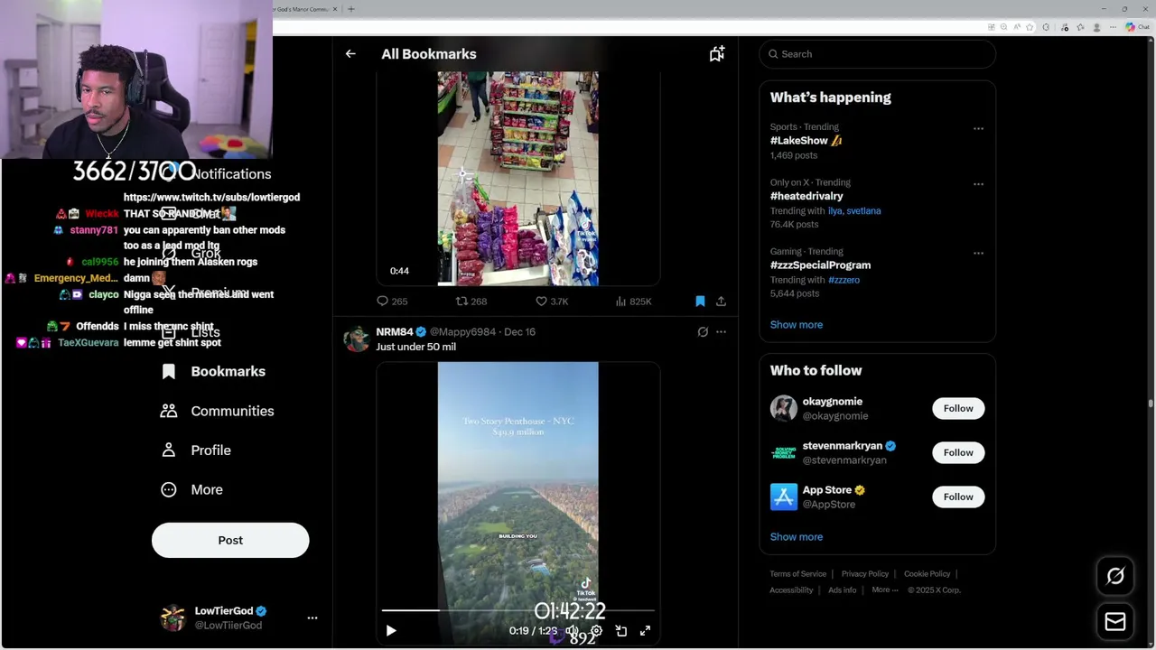The width and height of the screenshot is (1156, 650).
Task: Show more under What's happening
Action: pos(796,325)
